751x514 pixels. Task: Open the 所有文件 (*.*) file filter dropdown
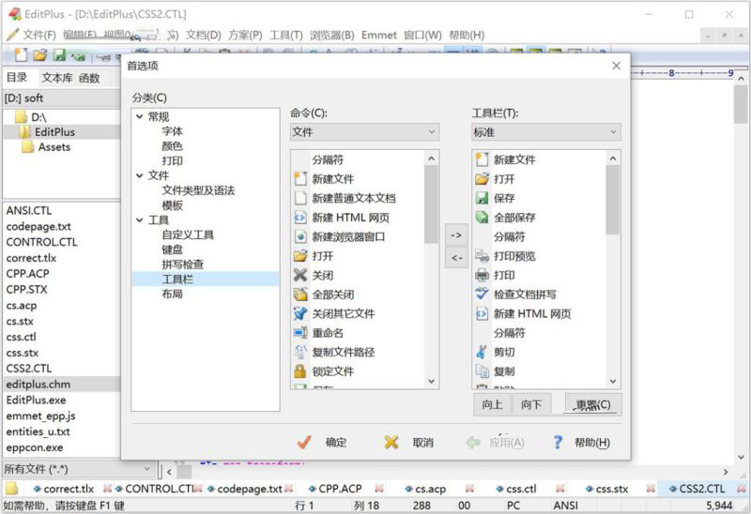(x=78, y=470)
